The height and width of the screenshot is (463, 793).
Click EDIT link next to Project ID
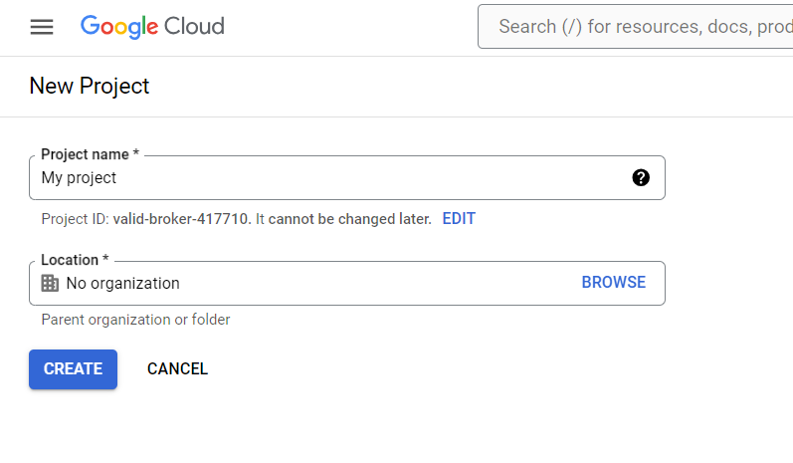click(x=459, y=219)
